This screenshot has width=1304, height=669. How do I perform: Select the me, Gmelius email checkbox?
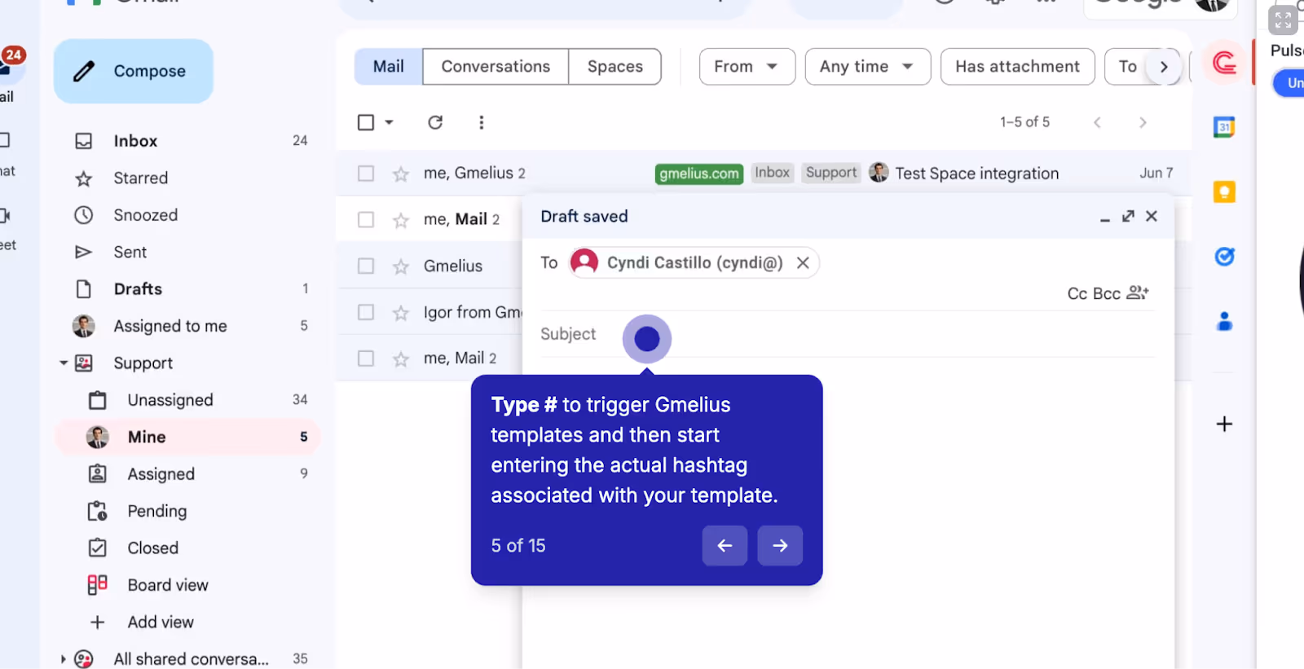click(x=366, y=174)
